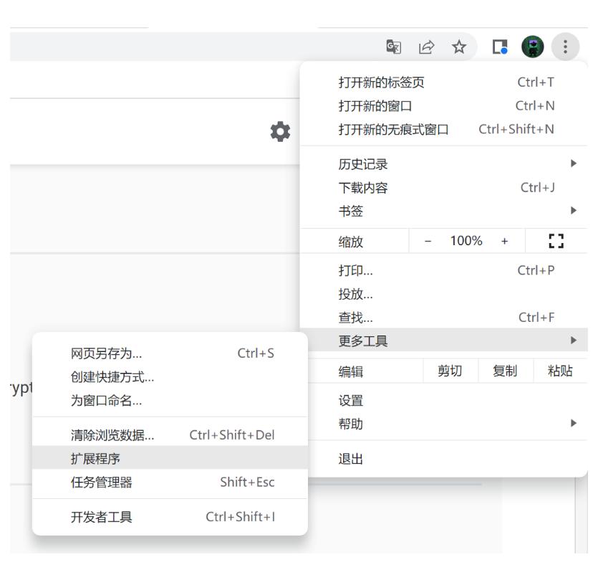Increase zoom with the plus button

point(503,242)
